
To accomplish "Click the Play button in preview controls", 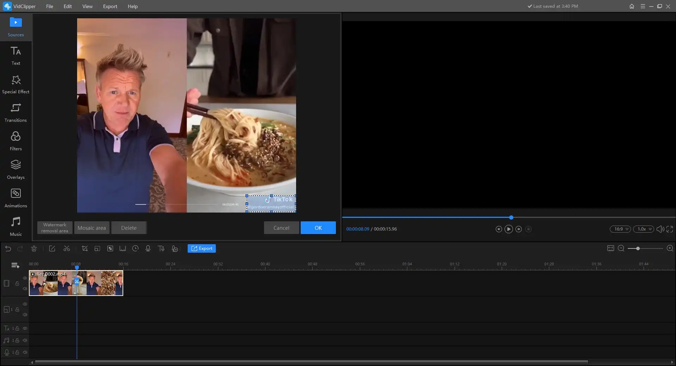I will tap(509, 229).
